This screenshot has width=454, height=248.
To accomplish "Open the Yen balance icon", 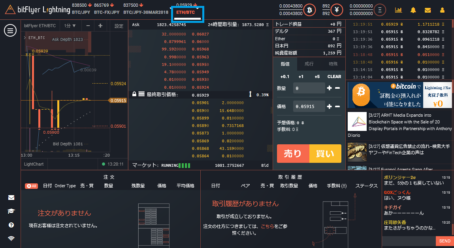I will 337,10.
